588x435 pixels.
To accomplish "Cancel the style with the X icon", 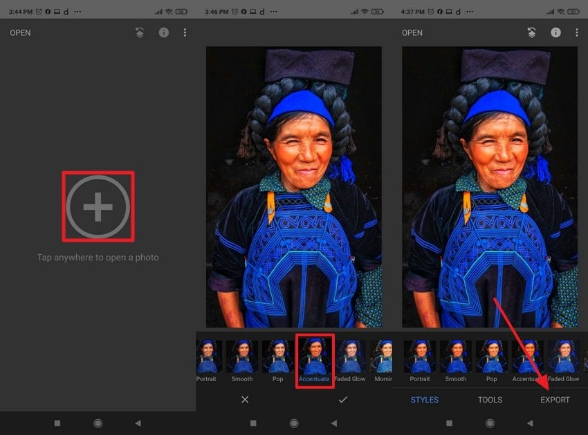I will coord(245,399).
